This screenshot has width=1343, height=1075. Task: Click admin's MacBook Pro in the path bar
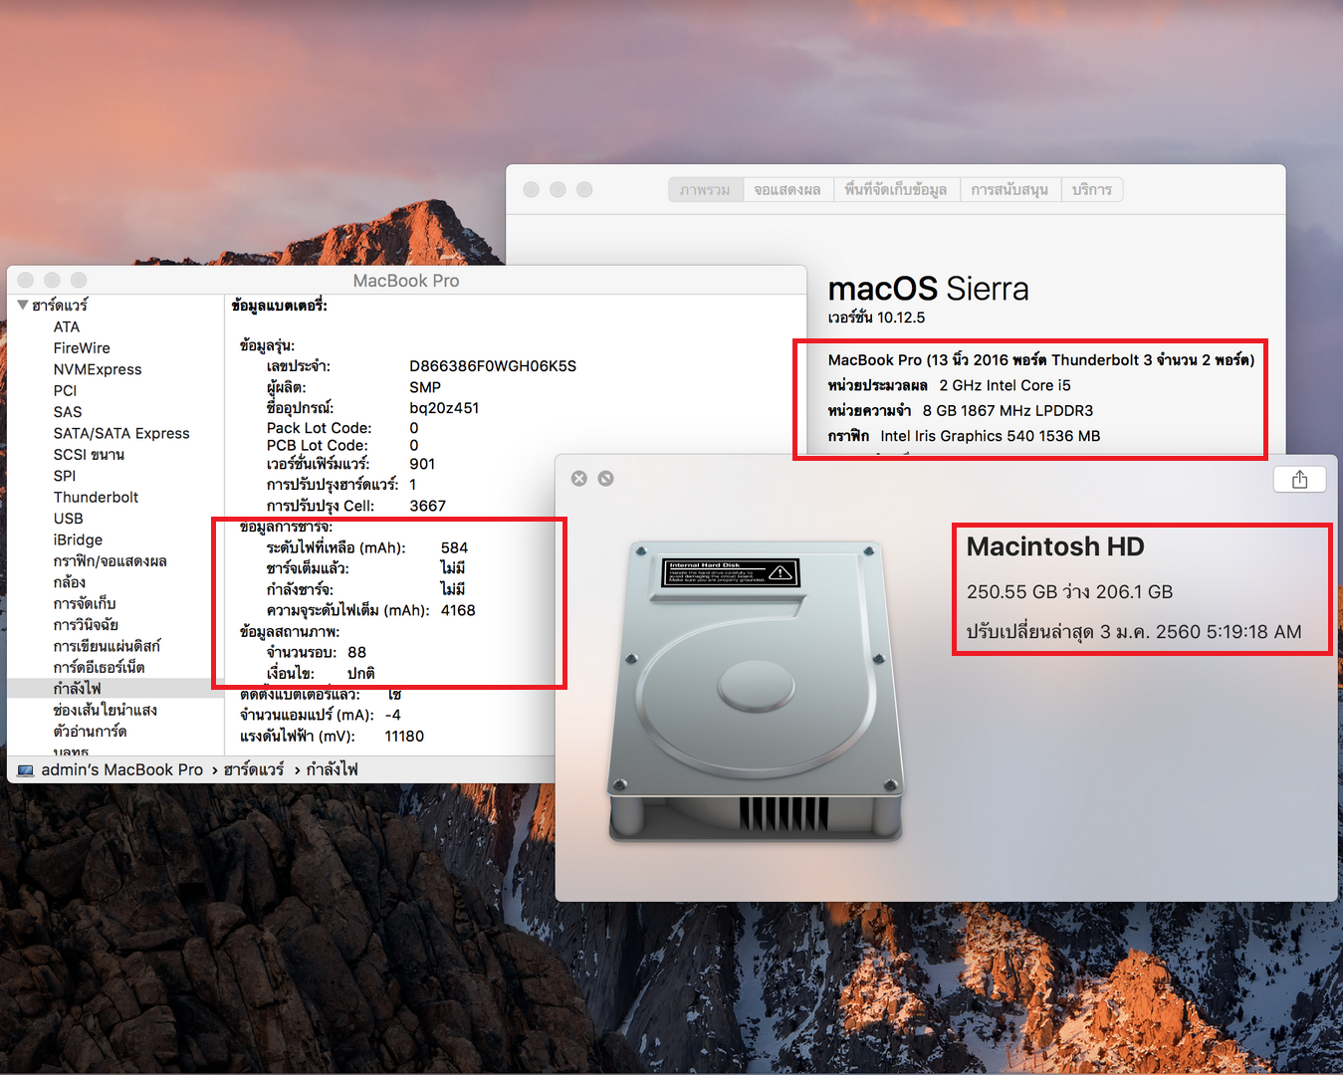pyautogui.click(x=121, y=769)
